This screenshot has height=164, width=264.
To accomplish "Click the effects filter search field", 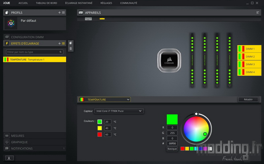I will (35, 52).
